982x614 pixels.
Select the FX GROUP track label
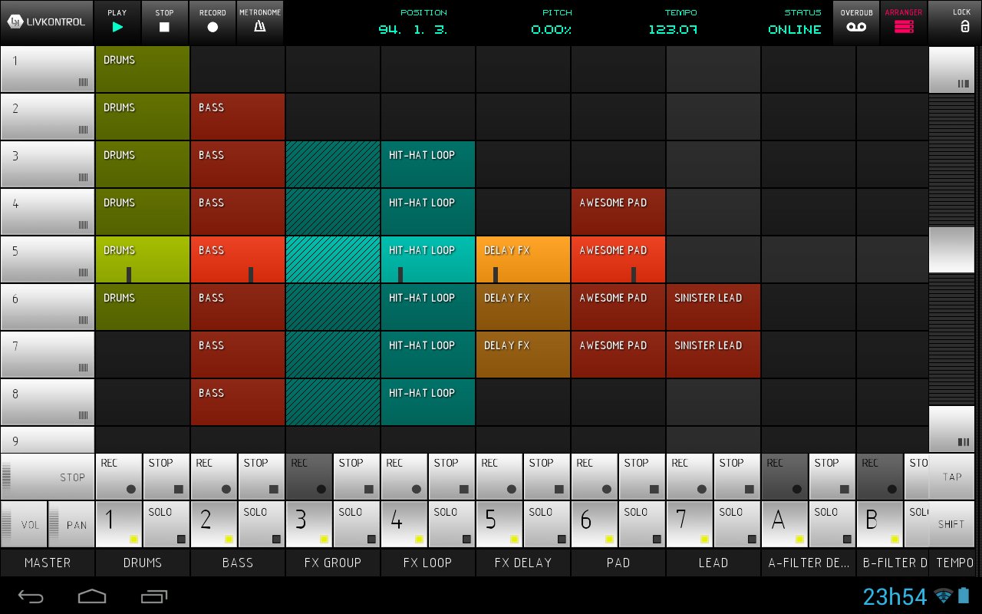[333, 563]
